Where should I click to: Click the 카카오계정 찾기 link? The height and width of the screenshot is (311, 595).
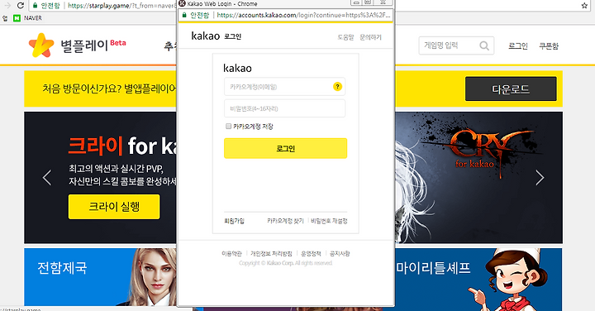tap(285, 221)
